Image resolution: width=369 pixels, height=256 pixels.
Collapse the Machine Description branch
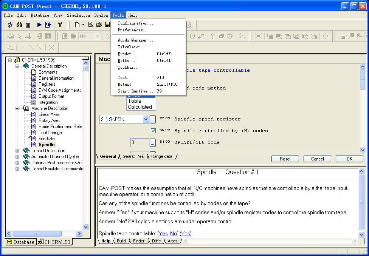[x=17, y=109]
